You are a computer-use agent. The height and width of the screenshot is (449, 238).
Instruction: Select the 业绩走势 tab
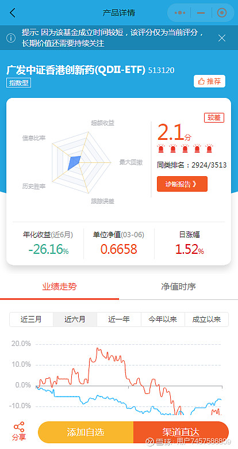pos(60,287)
